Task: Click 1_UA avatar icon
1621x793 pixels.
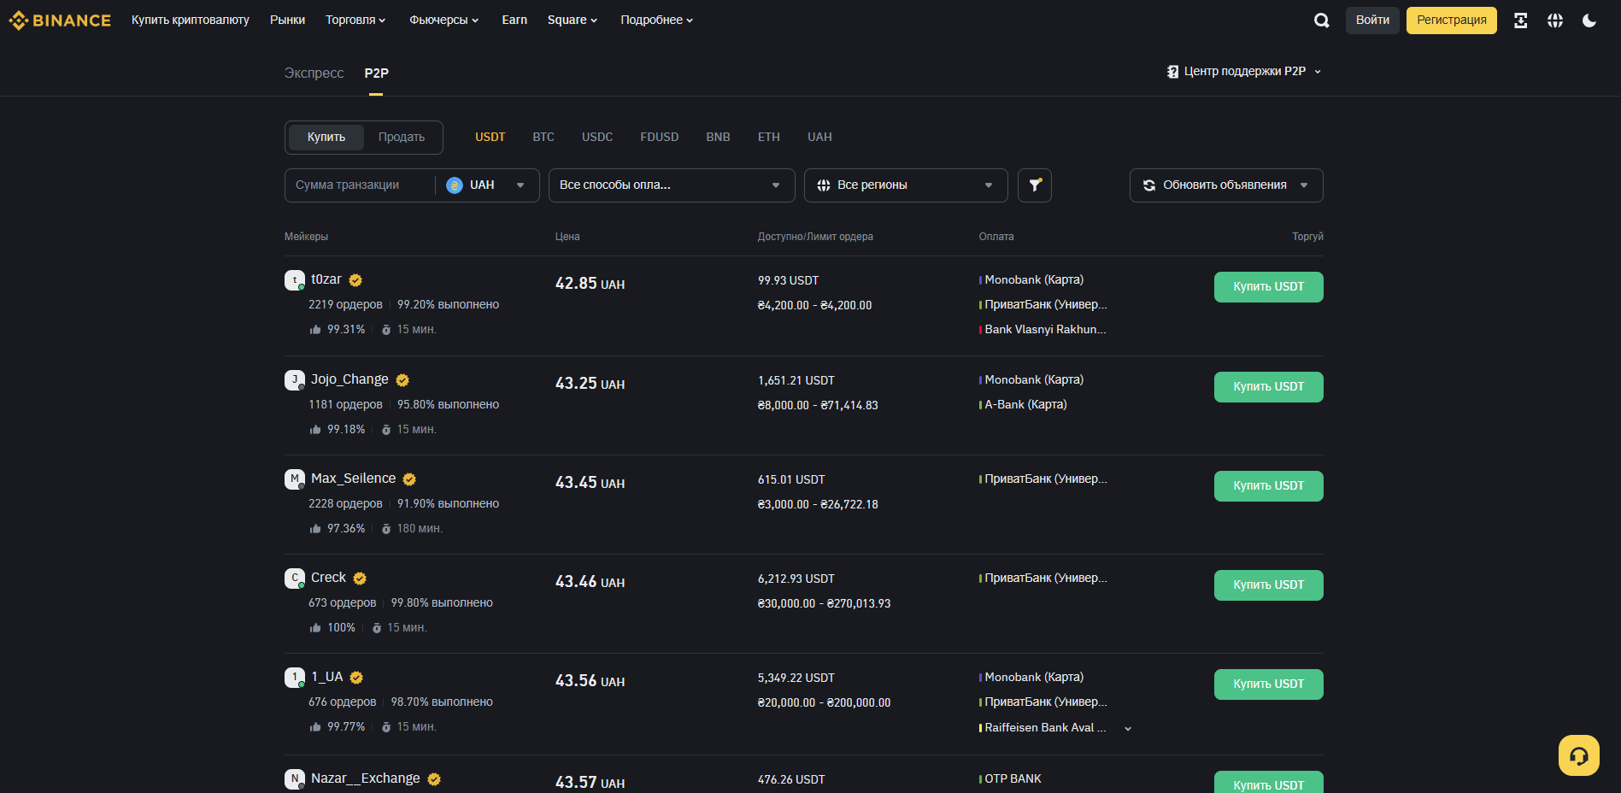Action: (x=295, y=677)
